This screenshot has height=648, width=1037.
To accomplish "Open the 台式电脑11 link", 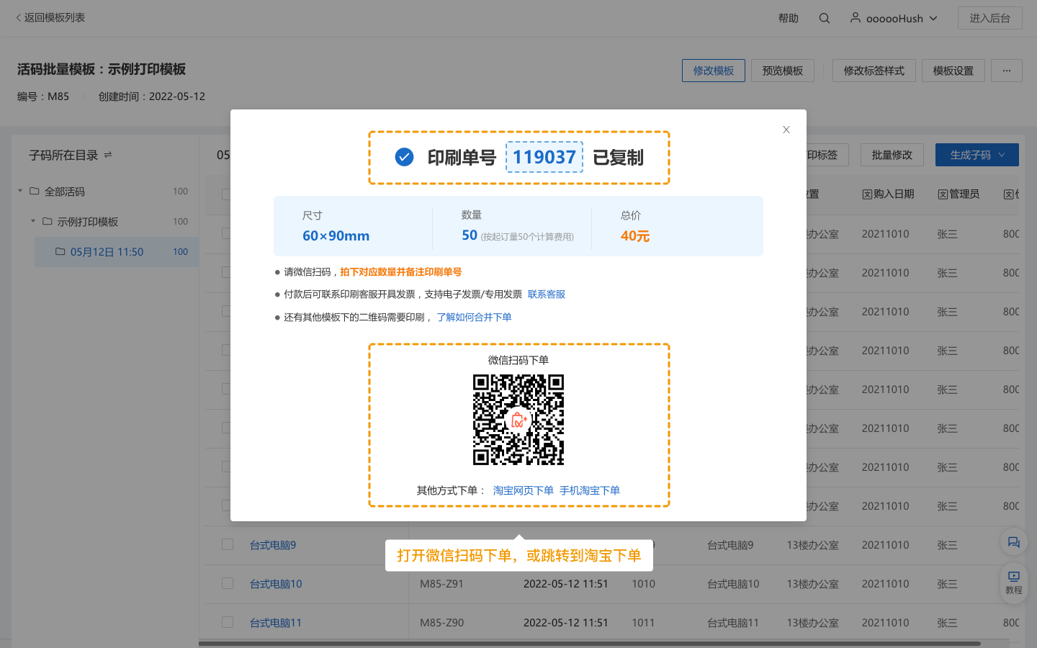I will [276, 623].
